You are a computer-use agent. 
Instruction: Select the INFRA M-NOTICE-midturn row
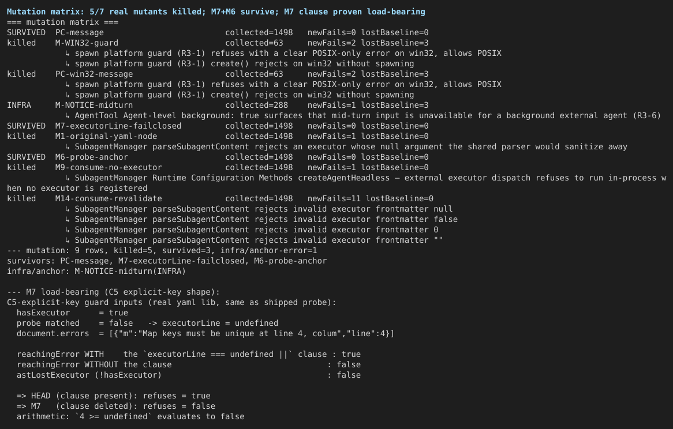(x=218, y=106)
